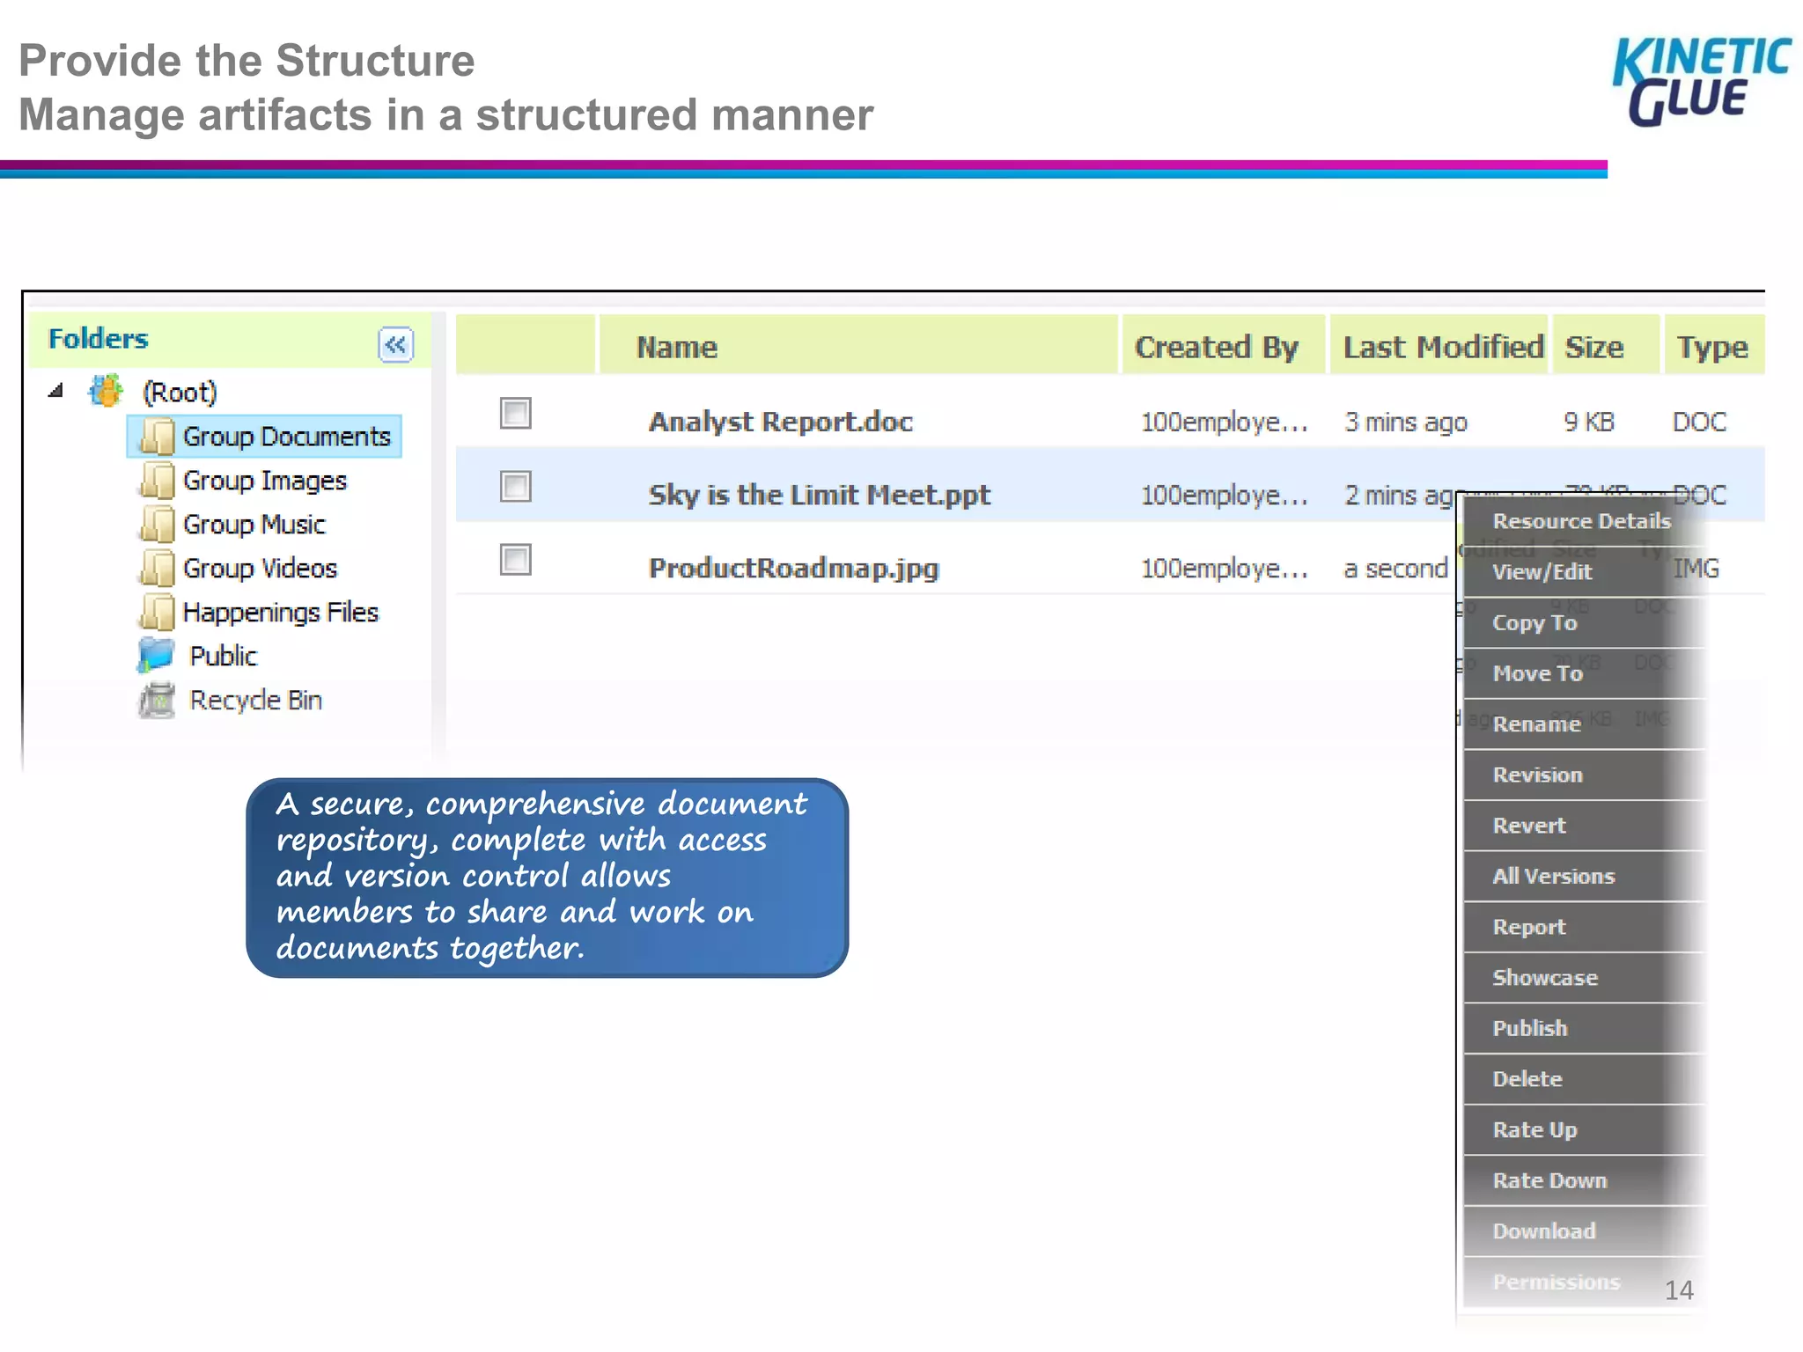Open the ProductRoadmap.jpg file name
The width and height of the screenshot is (1803, 1352).
pyautogui.click(x=794, y=569)
